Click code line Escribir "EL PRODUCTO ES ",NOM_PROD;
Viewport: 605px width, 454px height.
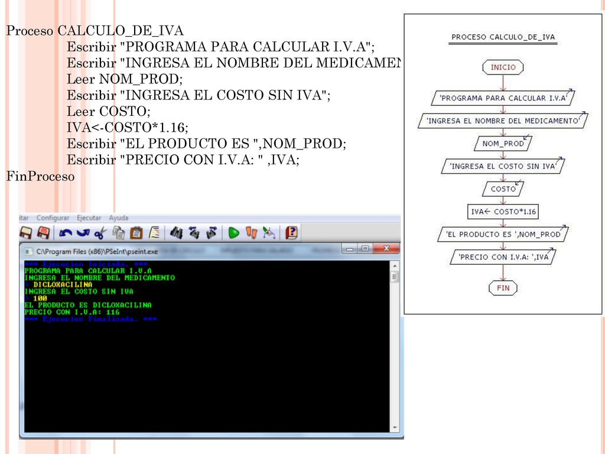(x=206, y=144)
